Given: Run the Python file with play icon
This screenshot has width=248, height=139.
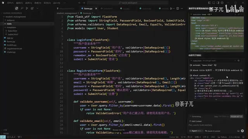Looking at the screenshot, I should [x=171, y=8].
